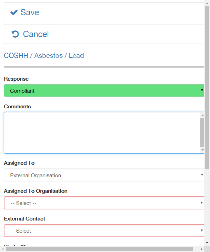Image resolution: width=210 pixels, height=252 pixels.
Task: Click the Comments field label
Action: [17, 107]
